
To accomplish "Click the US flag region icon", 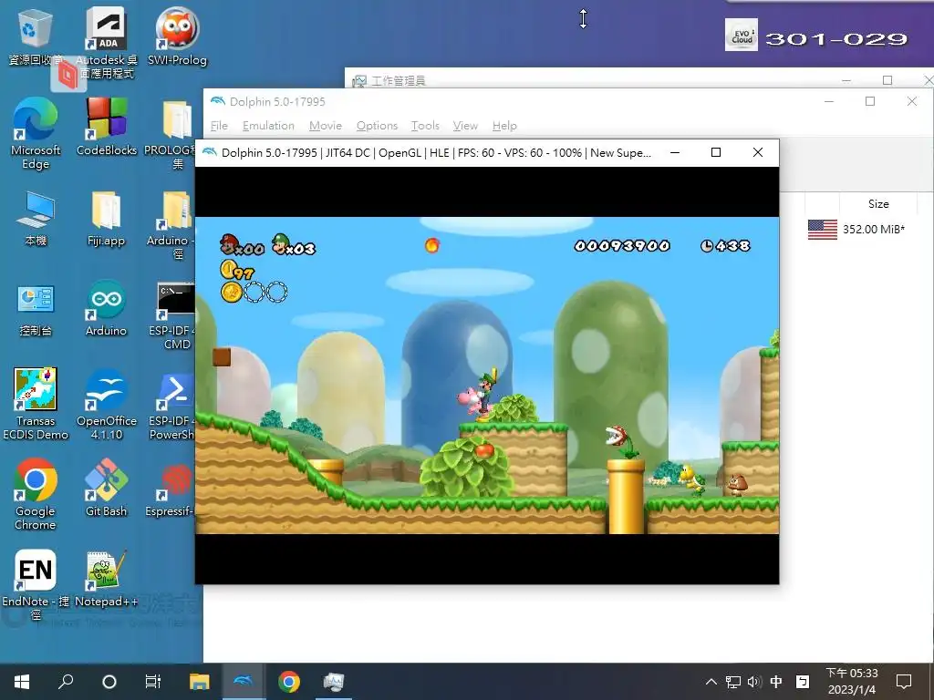I will click(x=823, y=229).
